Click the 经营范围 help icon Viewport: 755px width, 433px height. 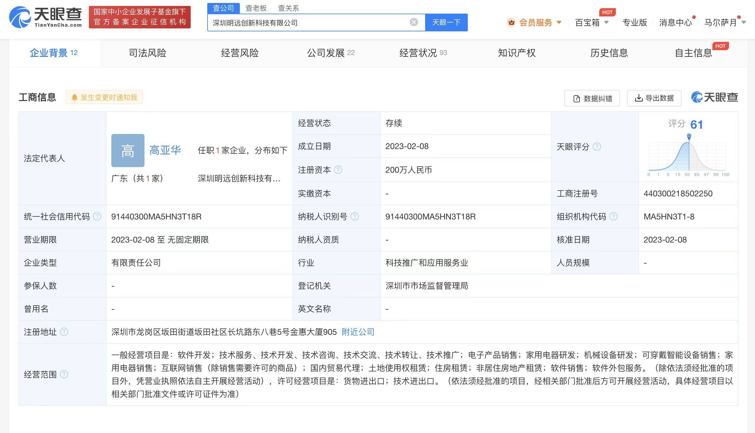64,374
